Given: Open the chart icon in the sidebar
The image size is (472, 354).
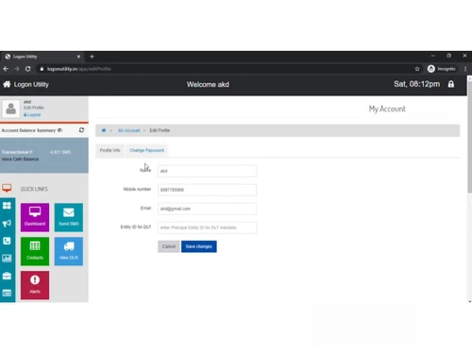Looking at the screenshot, I should click(x=7, y=259).
